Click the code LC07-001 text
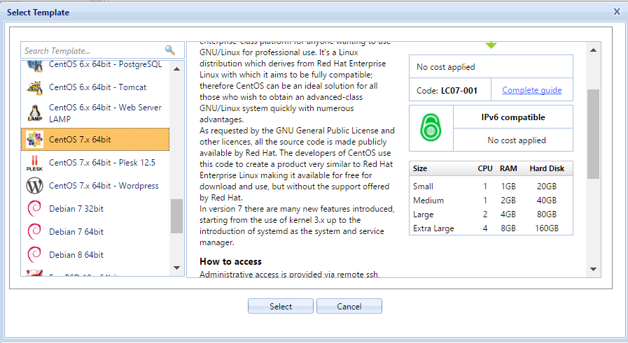Viewport: 628px width, 343px height. pos(459,90)
